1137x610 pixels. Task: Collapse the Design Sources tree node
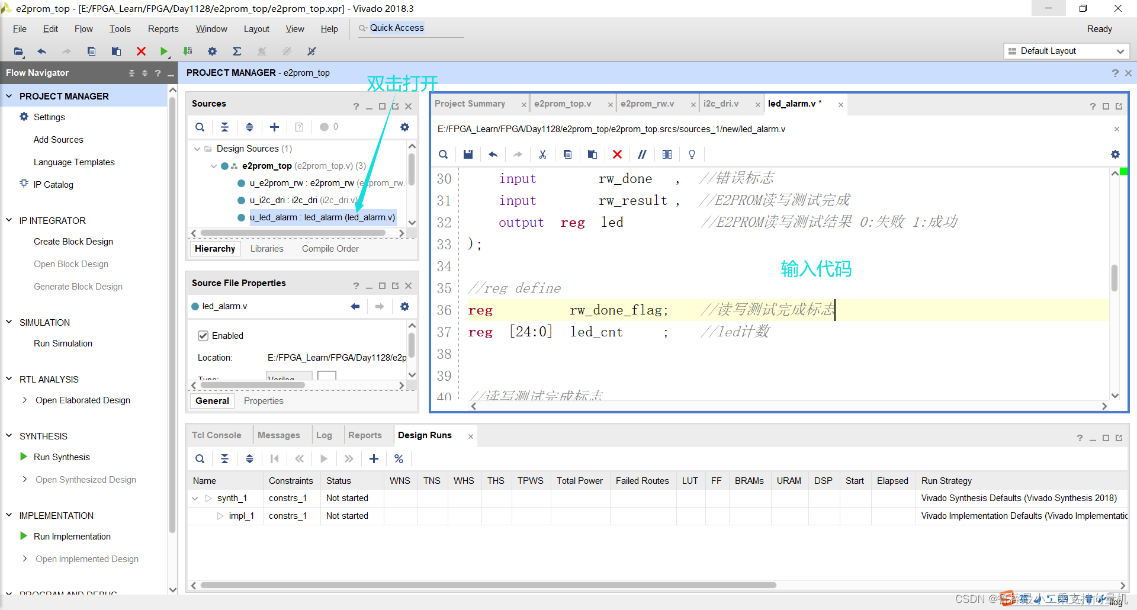[x=197, y=149]
